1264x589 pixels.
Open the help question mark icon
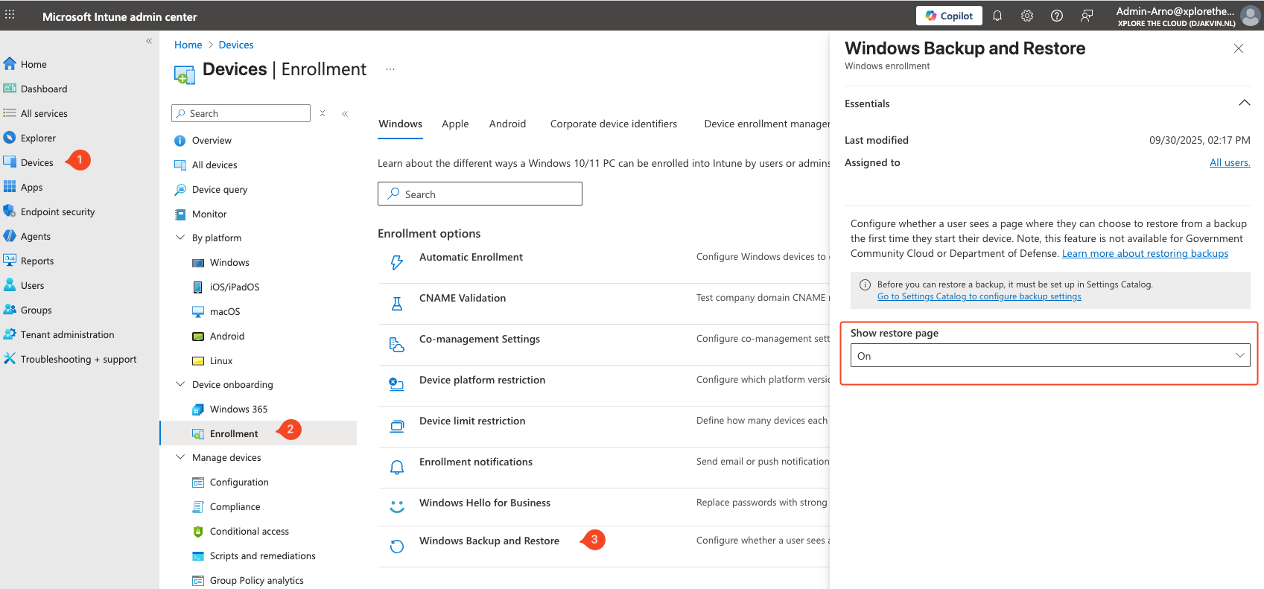click(1057, 16)
